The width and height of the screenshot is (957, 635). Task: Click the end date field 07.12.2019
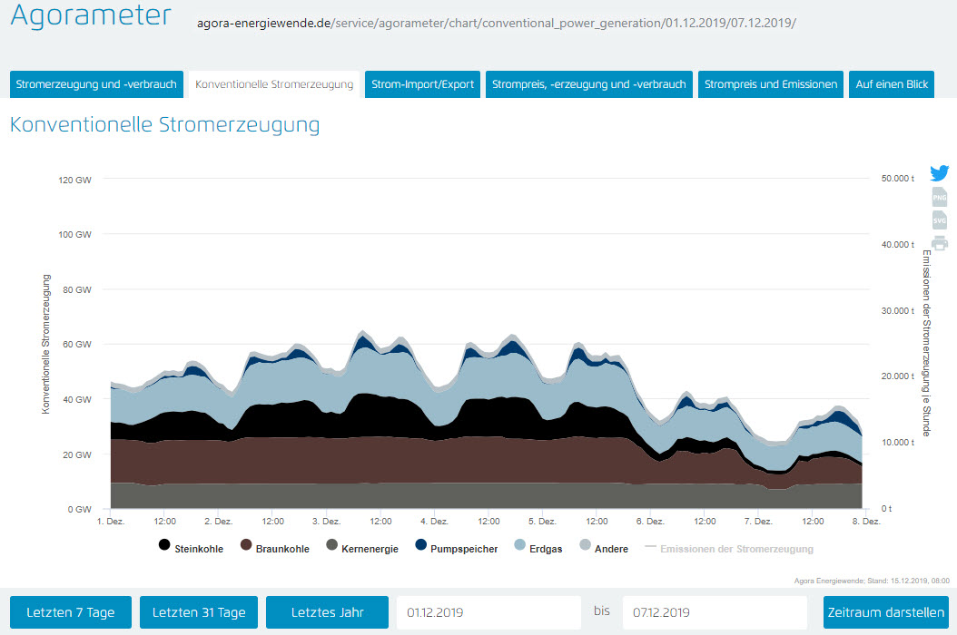(x=714, y=612)
